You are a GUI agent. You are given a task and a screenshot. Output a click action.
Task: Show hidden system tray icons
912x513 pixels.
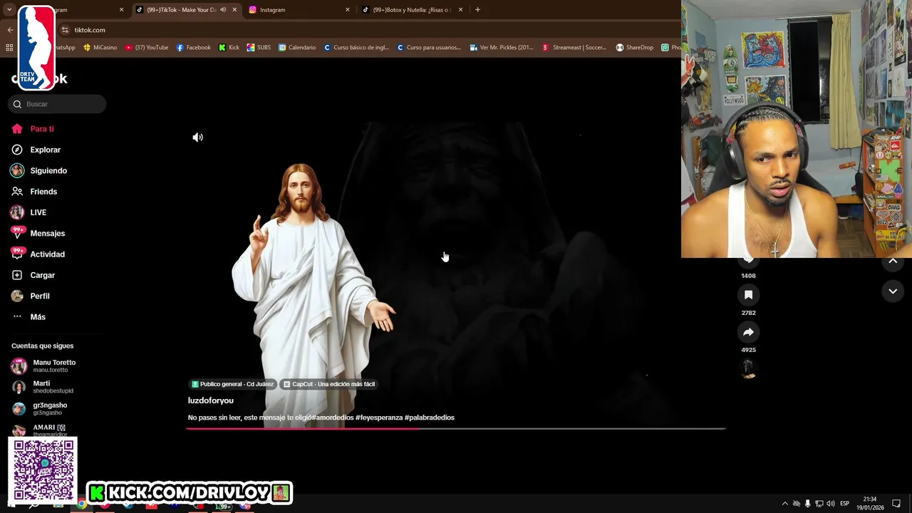[x=785, y=504]
